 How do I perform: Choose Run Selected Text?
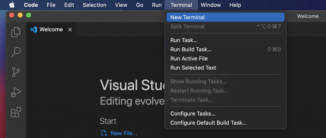click(225, 67)
